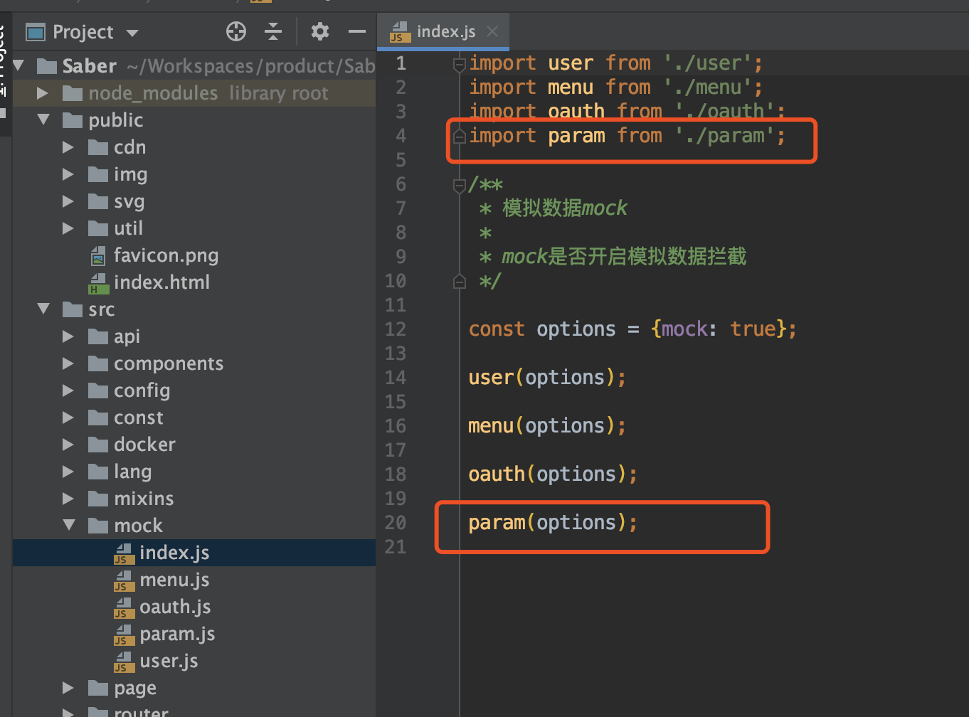The height and width of the screenshot is (717, 969).
Task: Expand the config folder arrow
Action: 68,391
